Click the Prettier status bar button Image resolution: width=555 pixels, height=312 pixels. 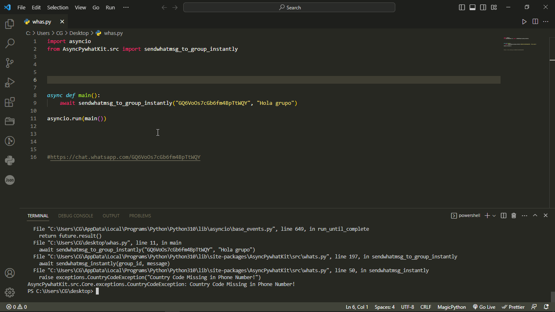coord(513,307)
